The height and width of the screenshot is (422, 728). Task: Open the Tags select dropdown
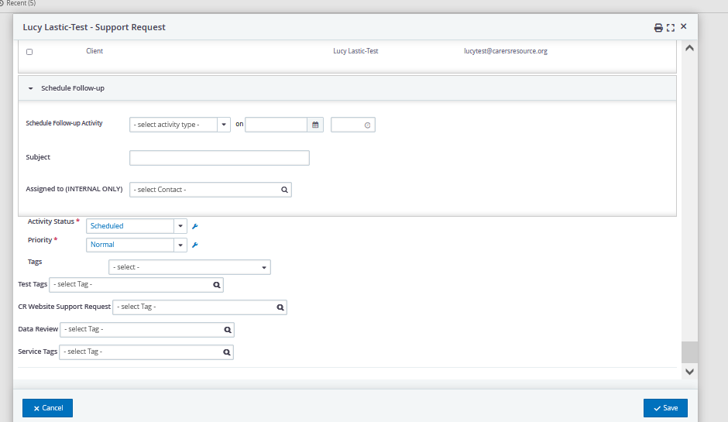coord(190,267)
